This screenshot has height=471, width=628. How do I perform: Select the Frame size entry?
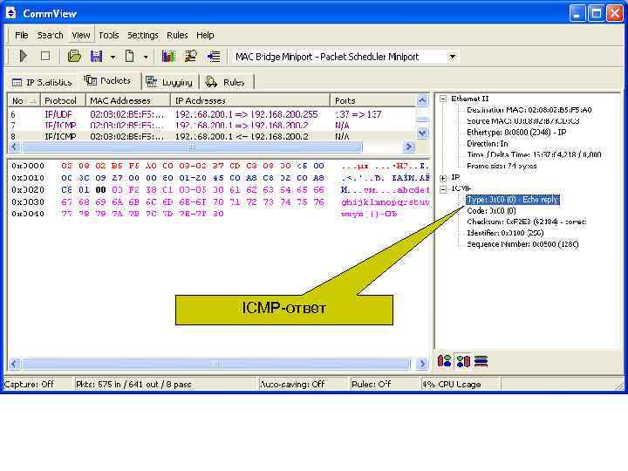(502, 166)
